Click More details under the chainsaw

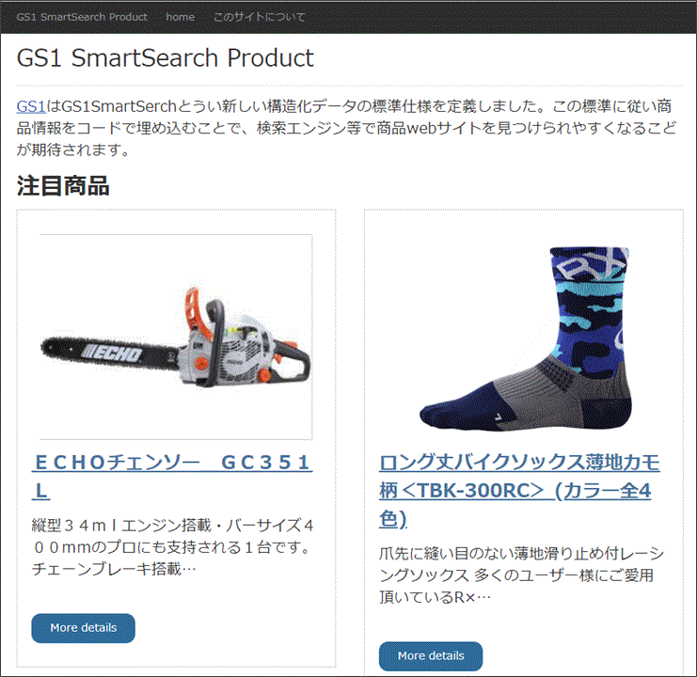tap(83, 628)
